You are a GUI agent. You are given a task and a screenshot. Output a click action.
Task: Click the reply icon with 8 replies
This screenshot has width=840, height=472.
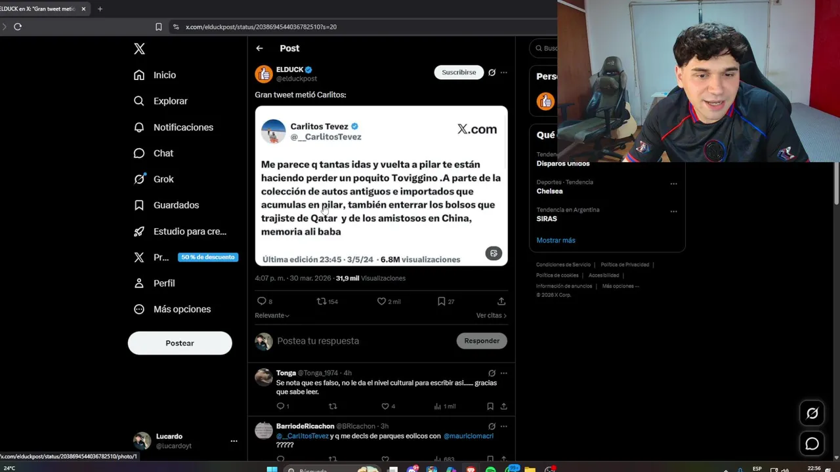264,301
